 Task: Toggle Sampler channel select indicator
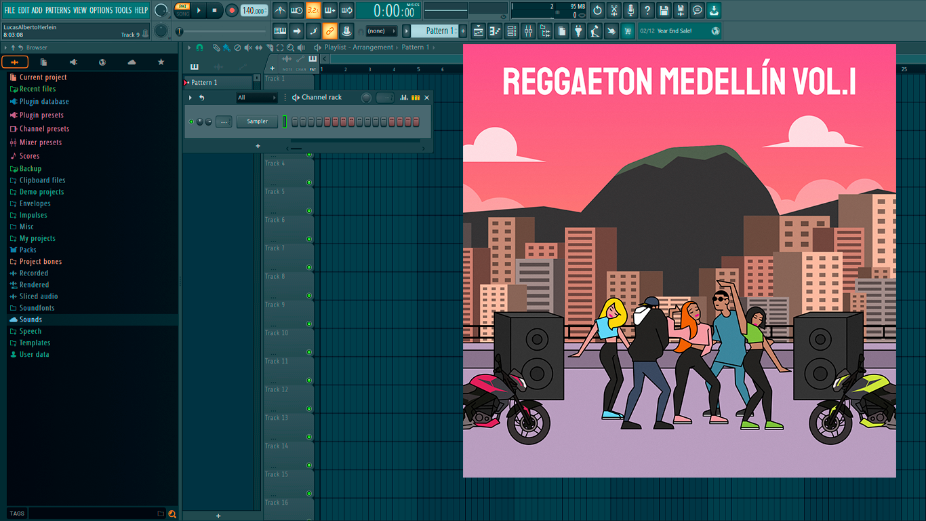point(285,121)
